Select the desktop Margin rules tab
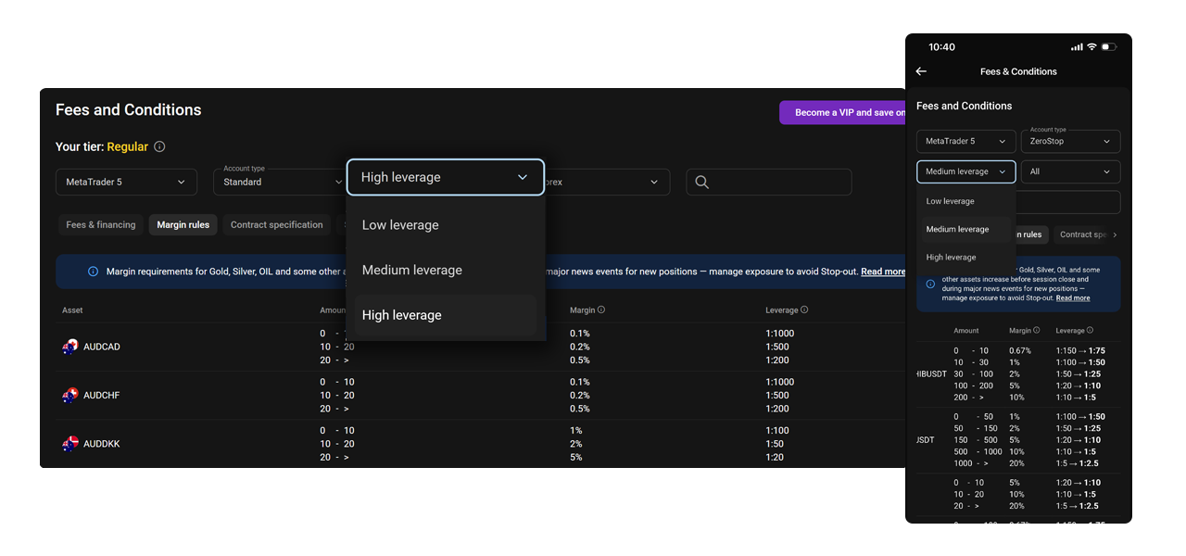The height and width of the screenshot is (556, 1186). [183, 225]
